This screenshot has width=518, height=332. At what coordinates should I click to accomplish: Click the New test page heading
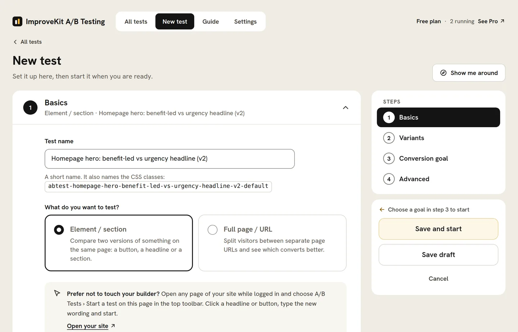point(37,61)
